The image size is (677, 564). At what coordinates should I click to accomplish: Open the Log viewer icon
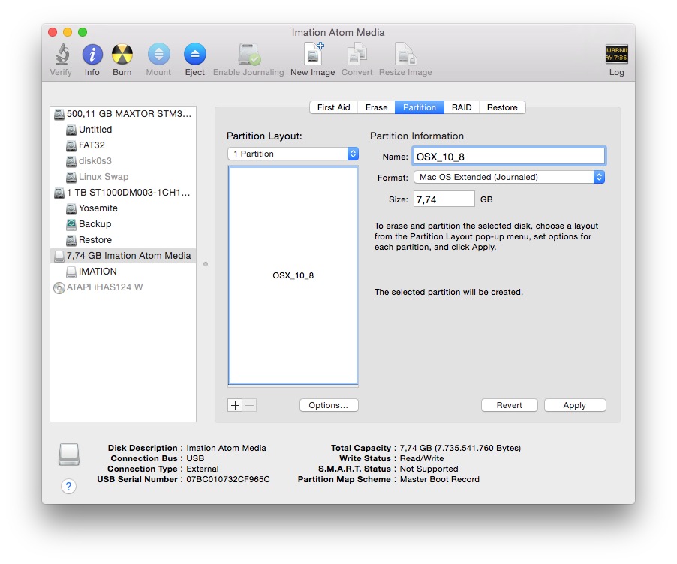pyautogui.click(x=616, y=55)
